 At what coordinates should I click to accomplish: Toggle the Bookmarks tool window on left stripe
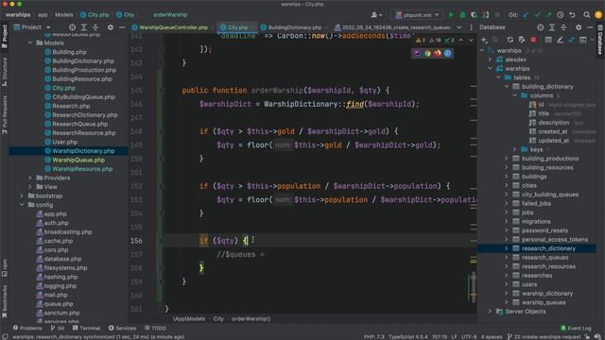[5, 300]
